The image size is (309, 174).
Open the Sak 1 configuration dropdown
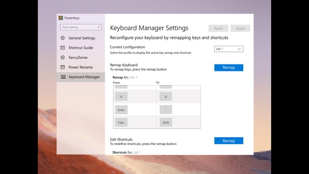point(229,49)
